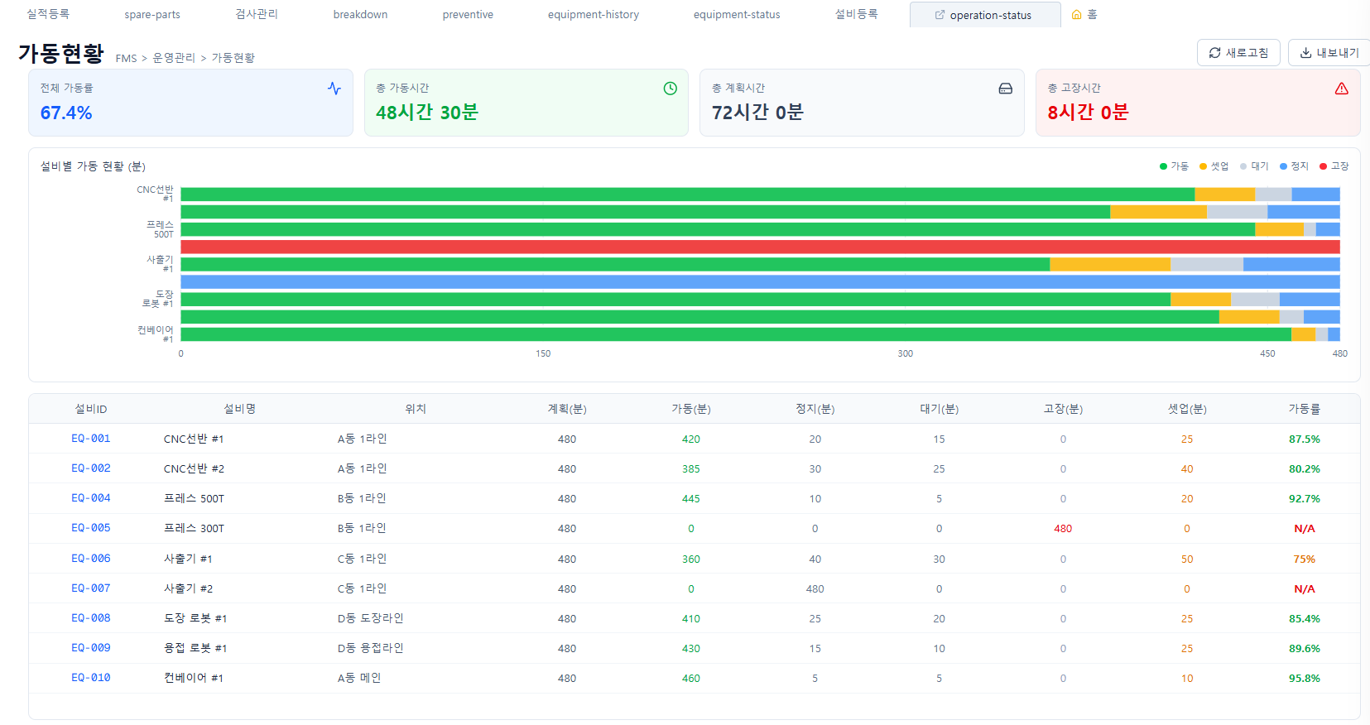Click the drive icon in 총 계획시간 card
The height and width of the screenshot is (725, 1370).
pyautogui.click(x=1005, y=89)
